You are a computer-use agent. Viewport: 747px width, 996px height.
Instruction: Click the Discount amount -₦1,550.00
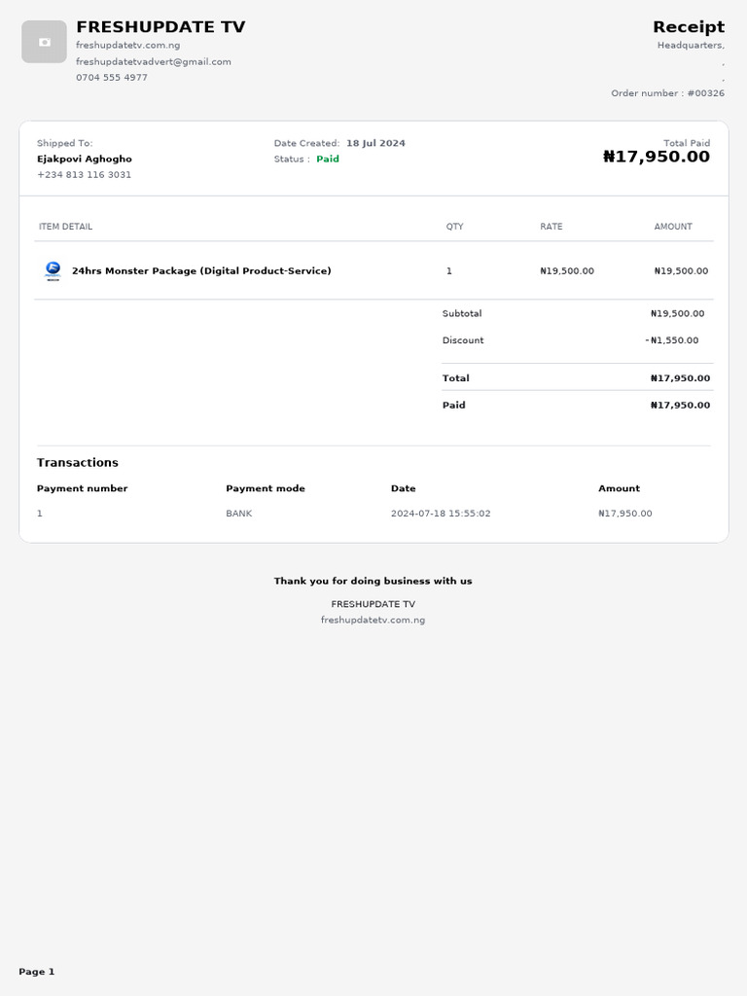671,340
